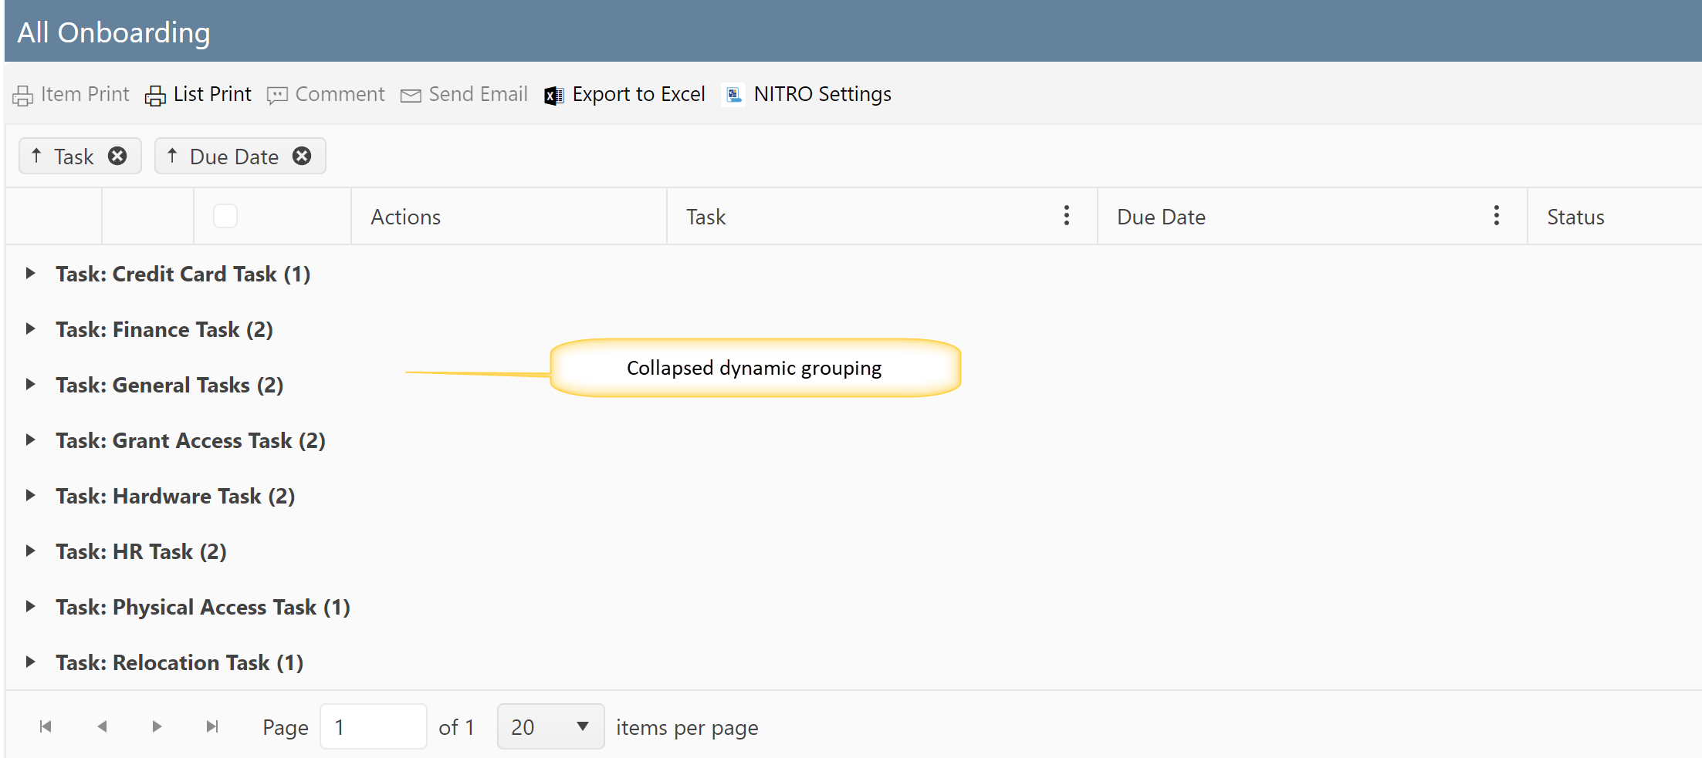Viewport: 1702px width, 758px height.
Task: Click the Send Email label
Action: click(x=478, y=94)
